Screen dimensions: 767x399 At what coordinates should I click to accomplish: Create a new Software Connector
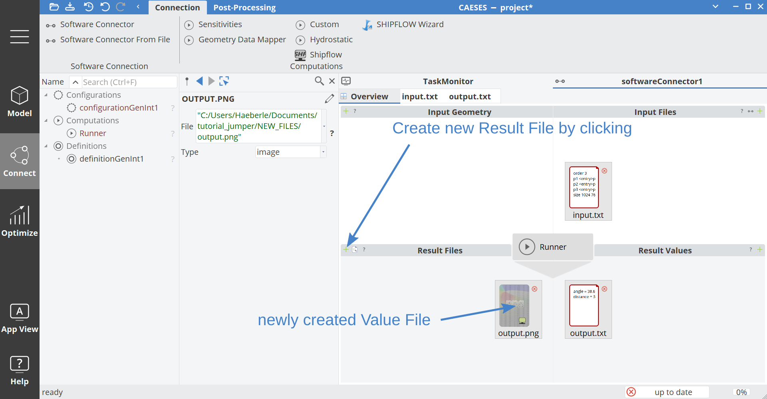[x=90, y=24]
